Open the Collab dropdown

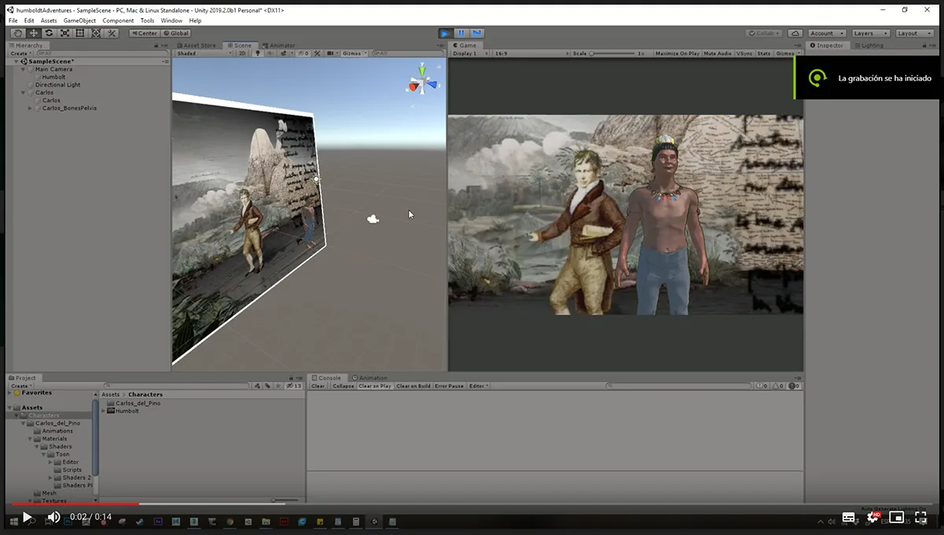(x=764, y=33)
